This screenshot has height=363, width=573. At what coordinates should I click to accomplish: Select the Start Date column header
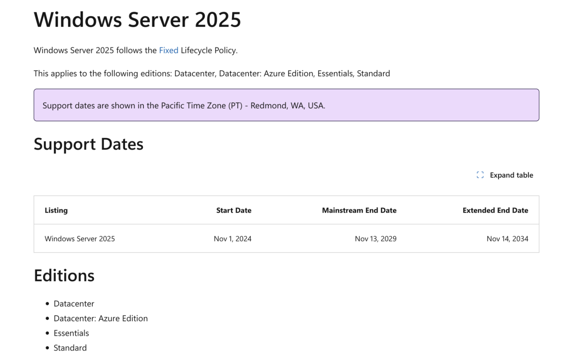[x=234, y=210]
